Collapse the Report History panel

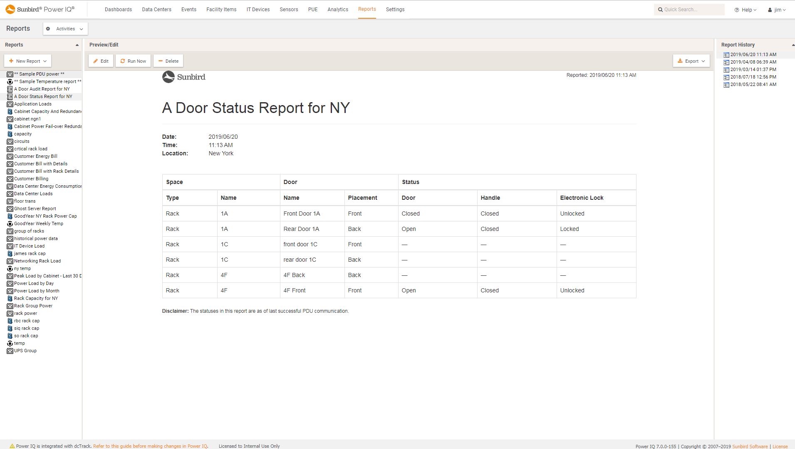pyautogui.click(x=791, y=45)
